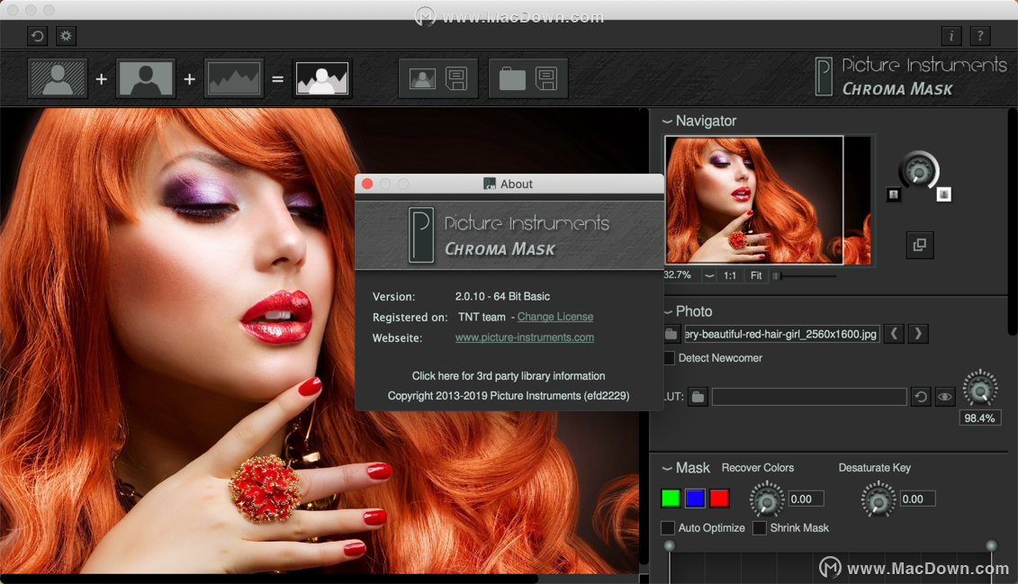
Task: Enable the Auto Optimize checkbox
Action: (x=667, y=528)
